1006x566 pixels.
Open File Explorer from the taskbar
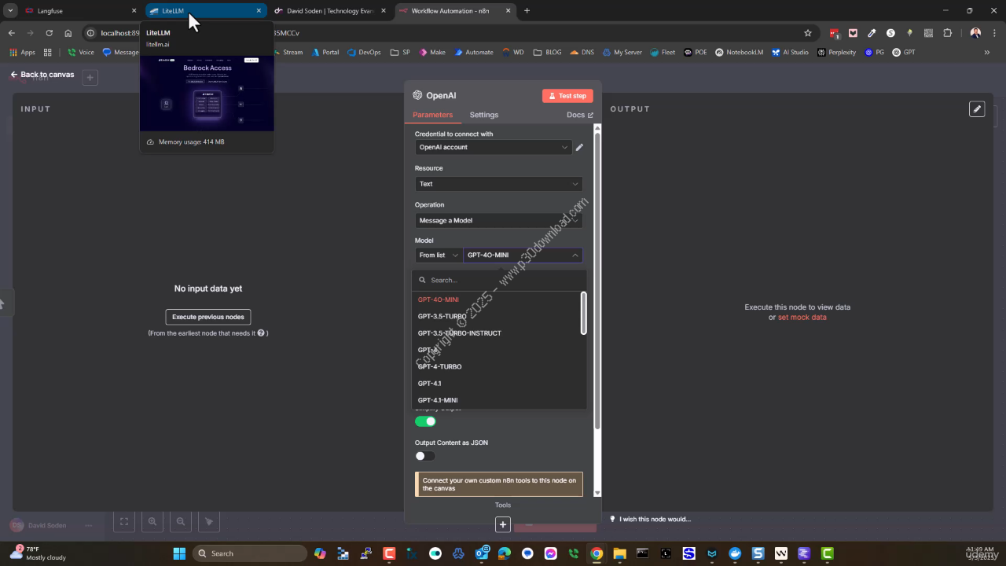click(619, 553)
